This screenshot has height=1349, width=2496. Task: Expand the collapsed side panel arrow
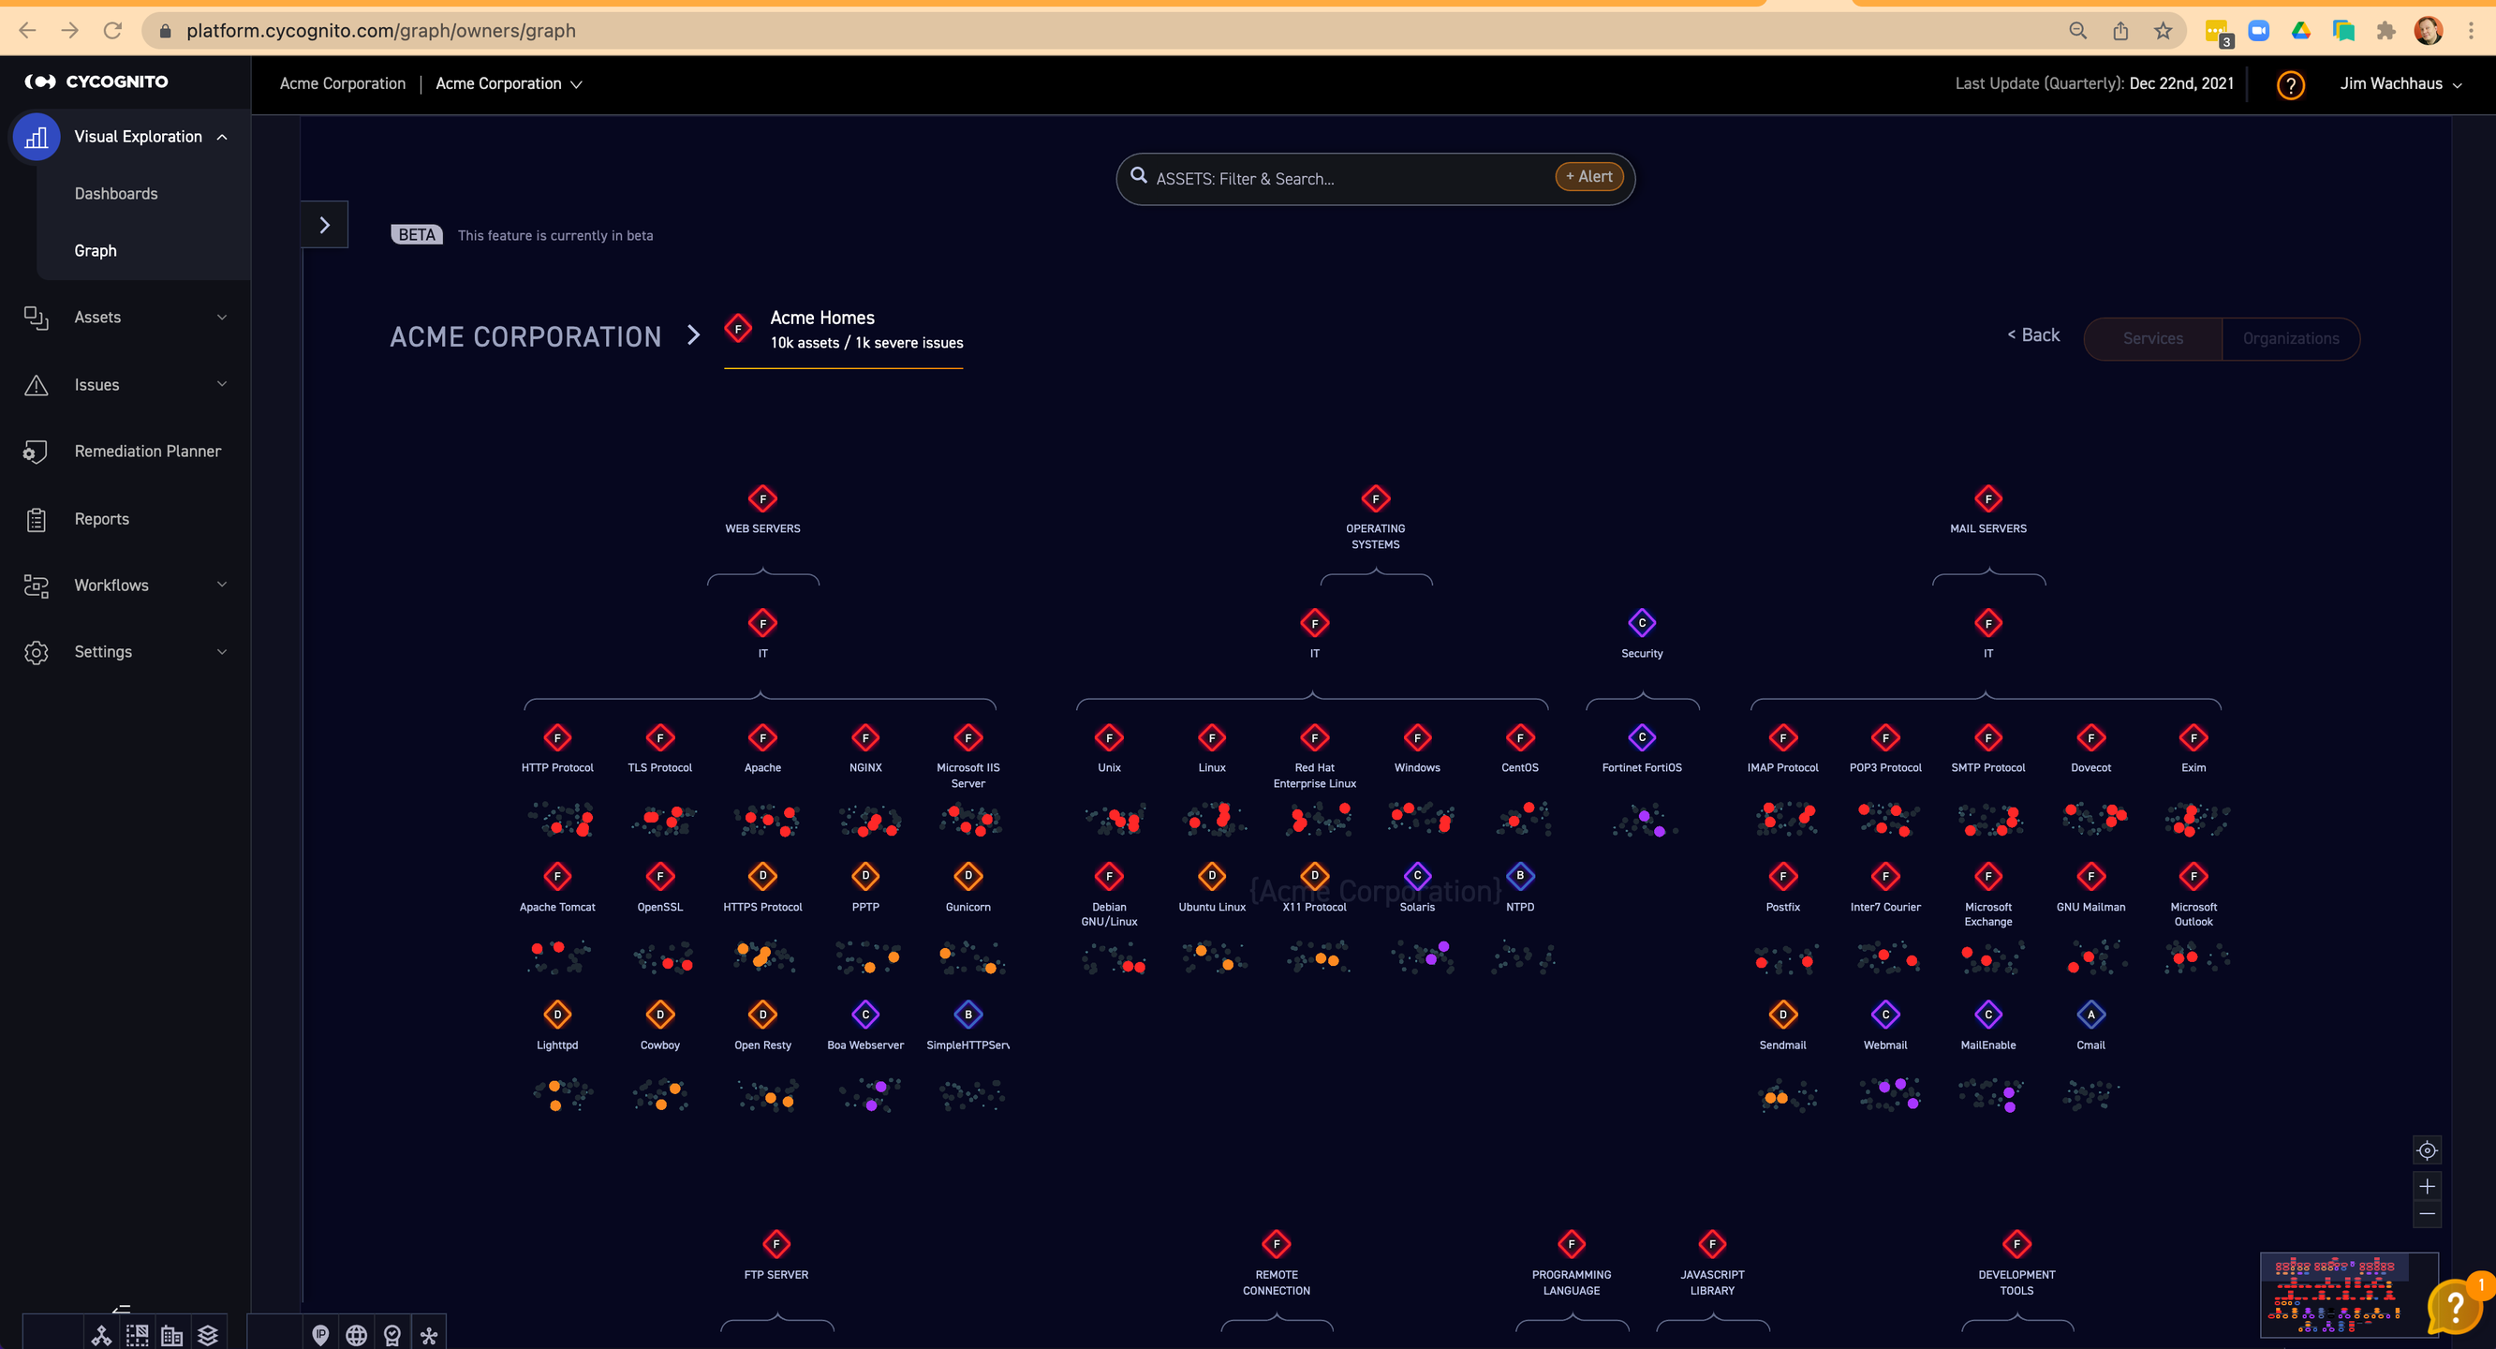325,225
